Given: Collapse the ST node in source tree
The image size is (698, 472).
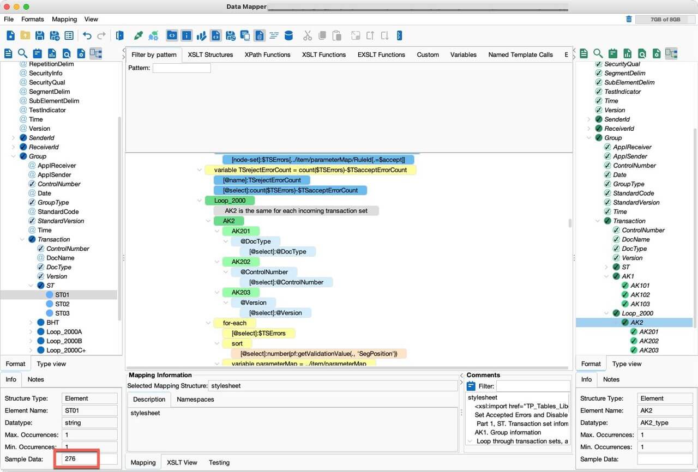Looking at the screenshot, I should tap(31, 286).
